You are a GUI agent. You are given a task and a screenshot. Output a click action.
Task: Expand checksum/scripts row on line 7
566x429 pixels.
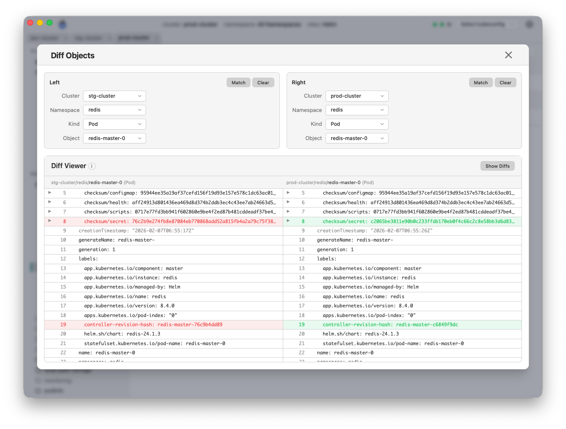click(50, 212)
